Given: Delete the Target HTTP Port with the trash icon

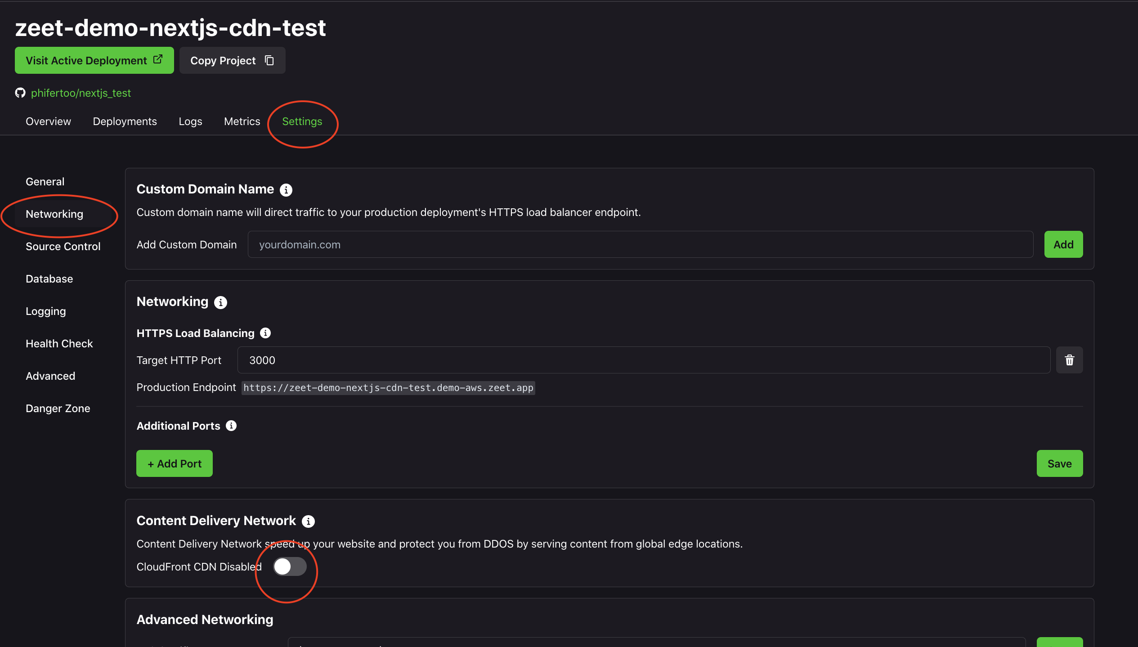Looking at the screenshot, I should click(1070, 360).
